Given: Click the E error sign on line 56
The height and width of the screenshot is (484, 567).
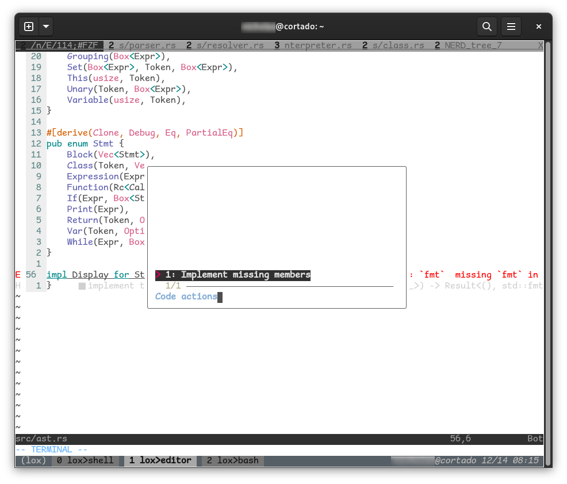Looking at the screenshot, I should [x=18, y=275].
